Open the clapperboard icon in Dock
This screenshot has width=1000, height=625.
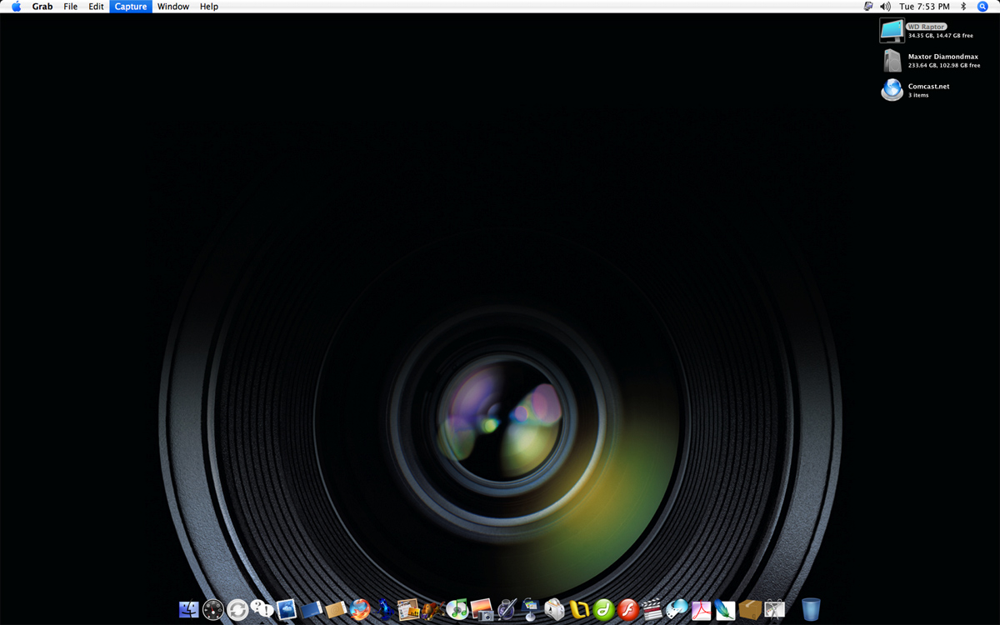pos(652,610)
